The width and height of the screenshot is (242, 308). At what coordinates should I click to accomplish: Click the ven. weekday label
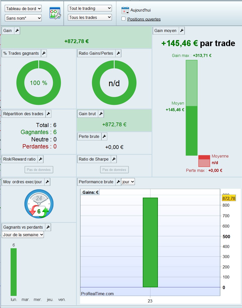point(62,300)
